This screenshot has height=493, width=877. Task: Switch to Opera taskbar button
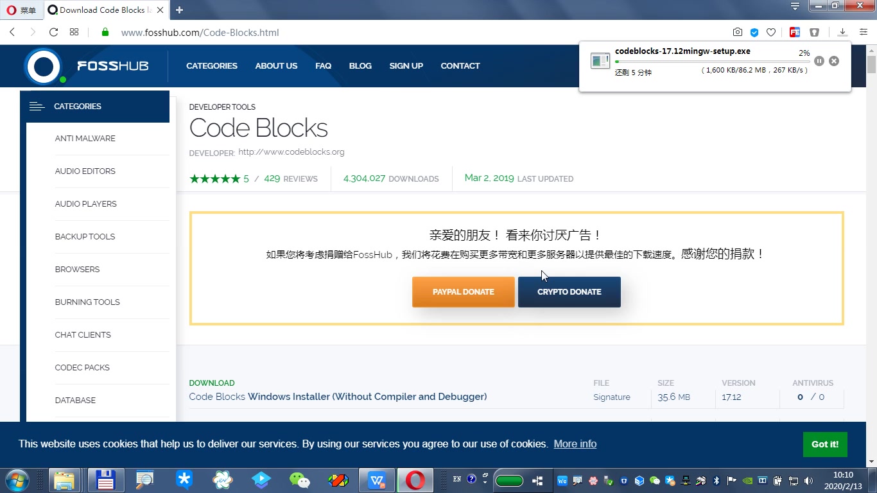click(x=415, y=480)
